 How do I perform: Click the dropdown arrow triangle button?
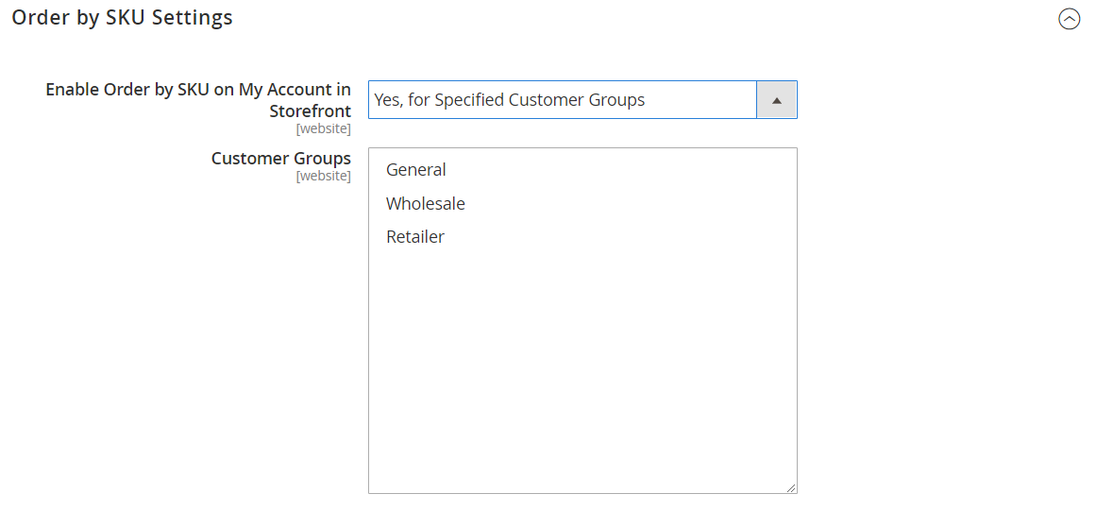776,100
